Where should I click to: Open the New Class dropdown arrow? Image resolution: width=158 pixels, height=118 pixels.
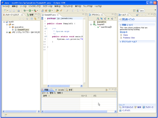tap(52, 11)
